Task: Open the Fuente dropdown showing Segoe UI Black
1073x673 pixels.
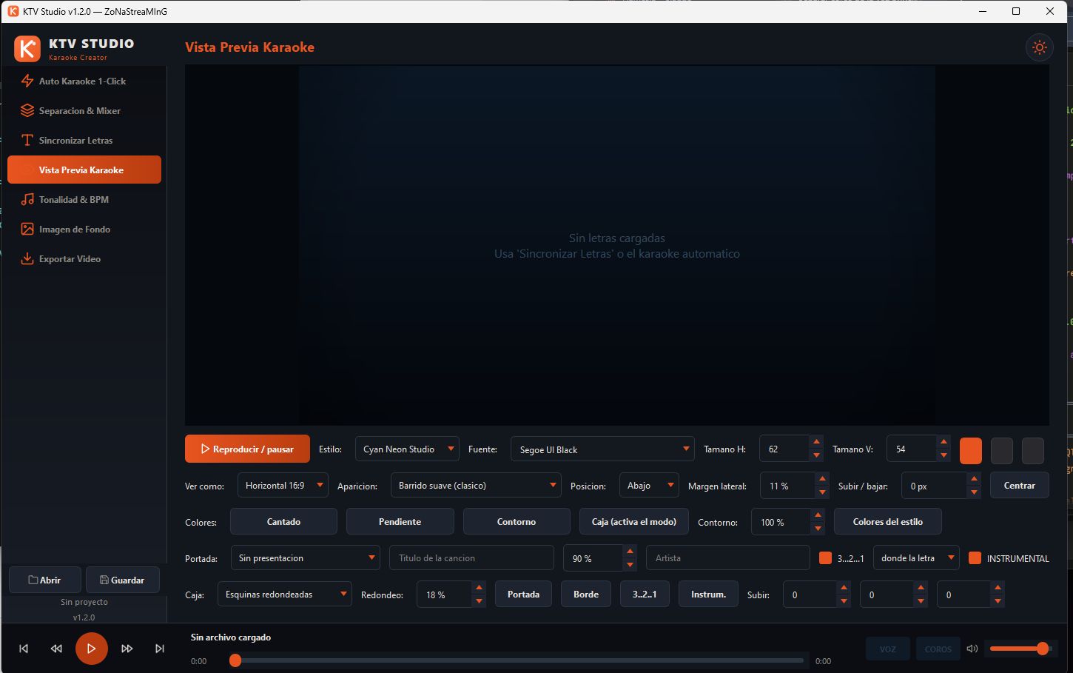Action: point(602,449)
